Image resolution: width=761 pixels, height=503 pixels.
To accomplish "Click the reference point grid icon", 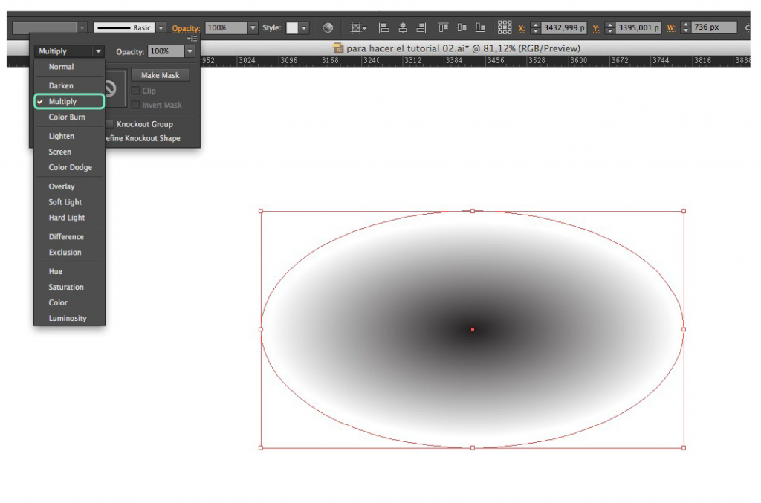I will [x=505, y=27].
